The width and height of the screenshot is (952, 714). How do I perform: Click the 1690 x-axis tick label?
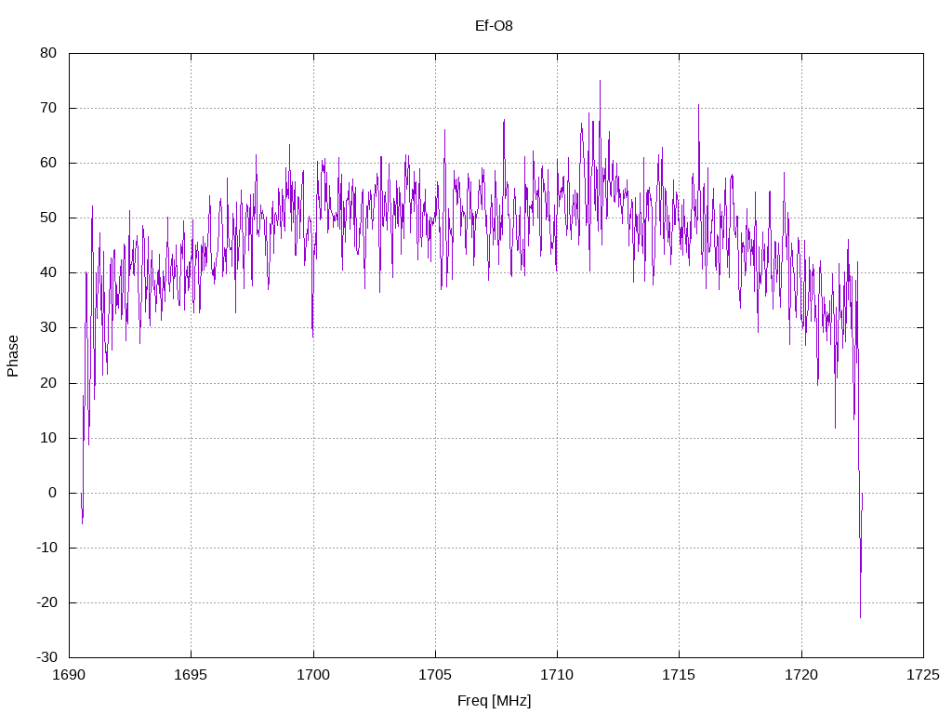69,675
